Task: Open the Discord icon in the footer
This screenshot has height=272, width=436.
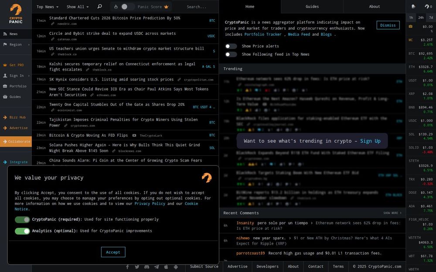Action: [147, 267]
